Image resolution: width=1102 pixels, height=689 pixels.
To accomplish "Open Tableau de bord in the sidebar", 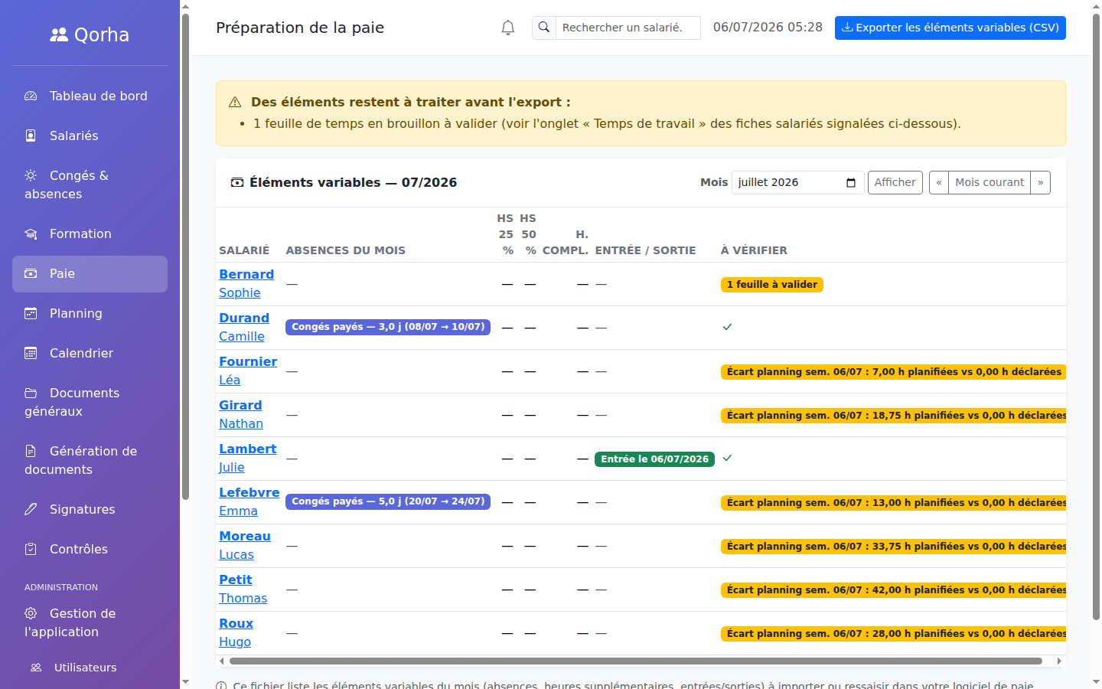I will (x=90, y=96).
